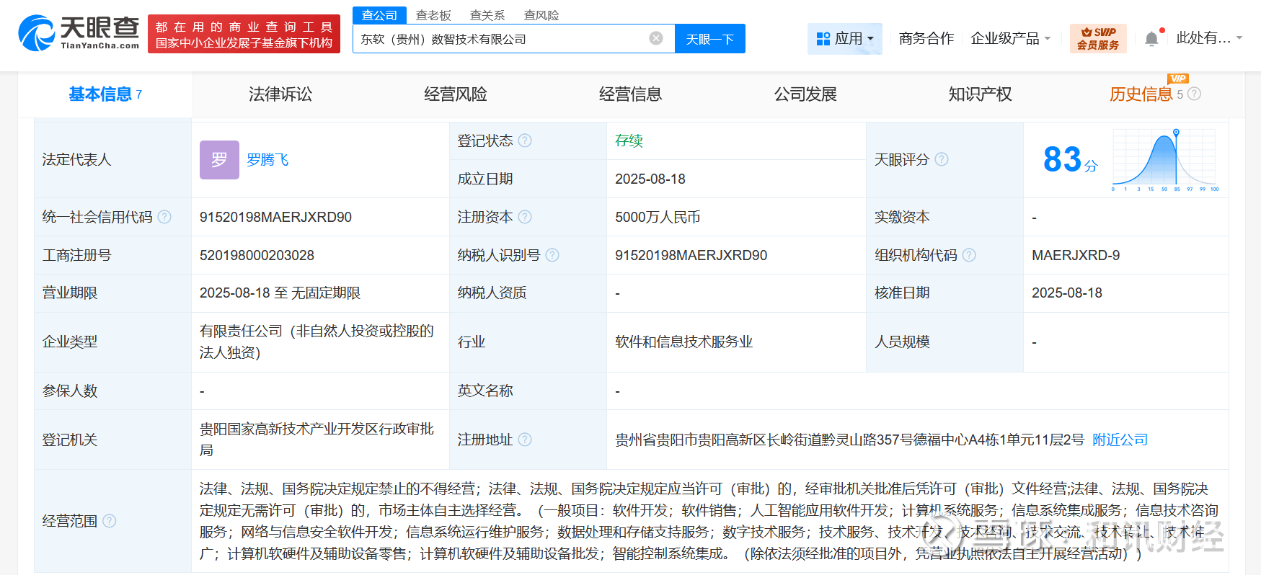Screen dimensions: 1261x575
Task: Open the 基本信息 tab
Action: (105, 94)
